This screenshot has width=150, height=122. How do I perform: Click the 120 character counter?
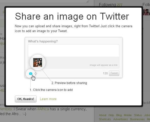pyautogui.click(x=105, y=73)
